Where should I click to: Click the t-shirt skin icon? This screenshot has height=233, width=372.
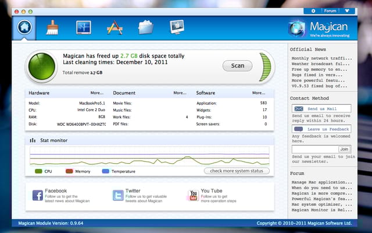(x=347, y=11)
